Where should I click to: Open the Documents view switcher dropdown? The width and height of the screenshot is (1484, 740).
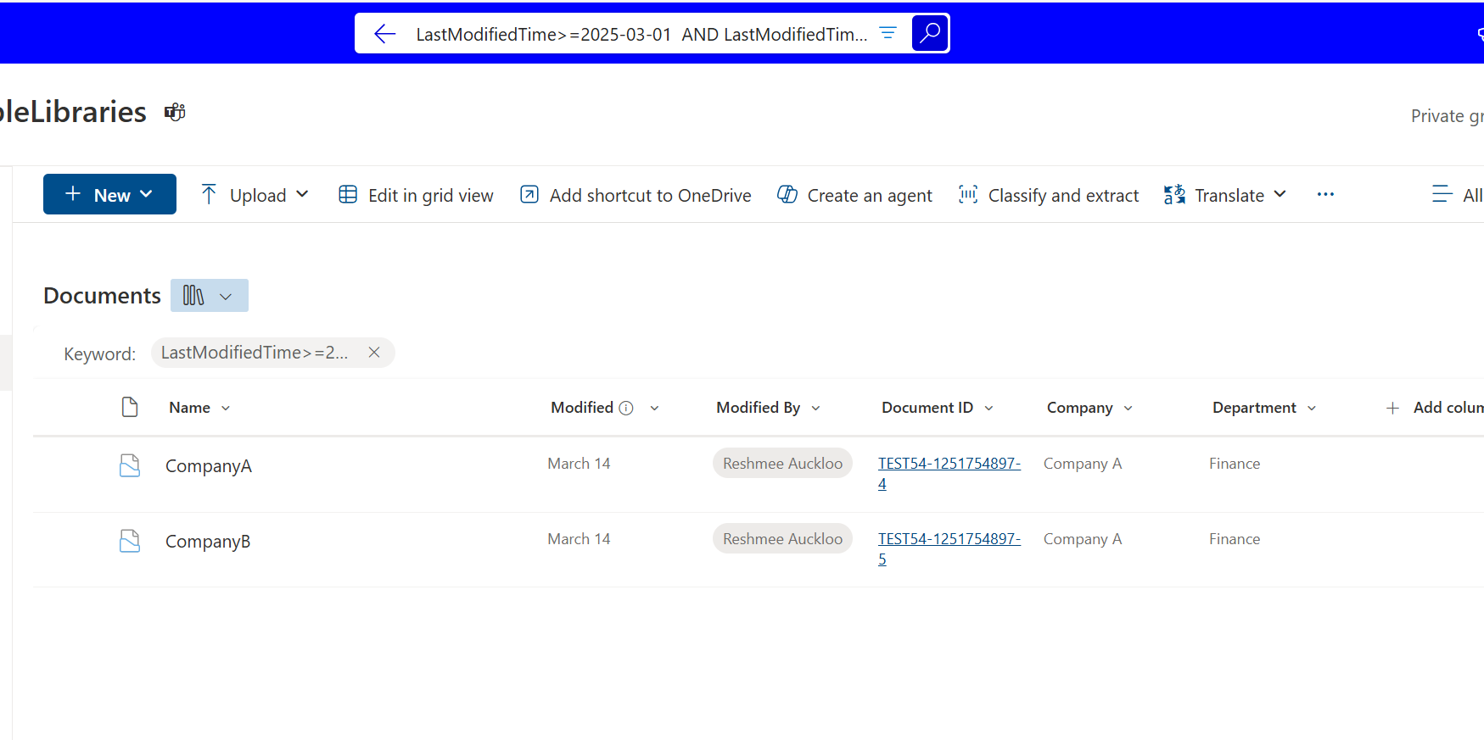(210, 296)
